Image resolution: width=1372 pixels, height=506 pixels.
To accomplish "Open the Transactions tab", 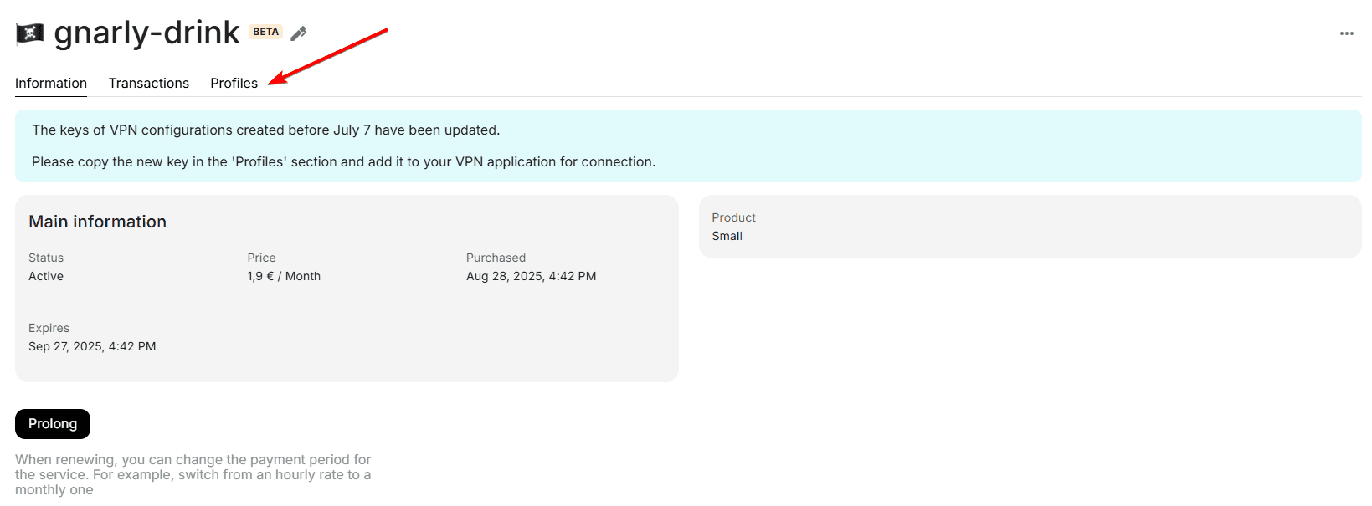I will (148, 83).
